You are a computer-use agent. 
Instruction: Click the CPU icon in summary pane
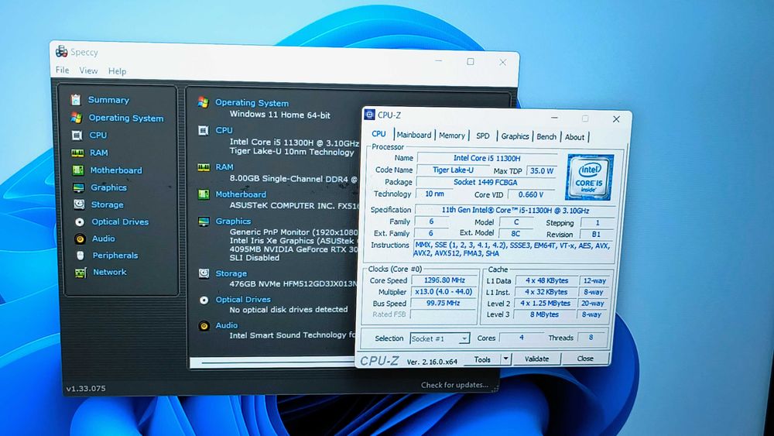[x=204, y=130]
